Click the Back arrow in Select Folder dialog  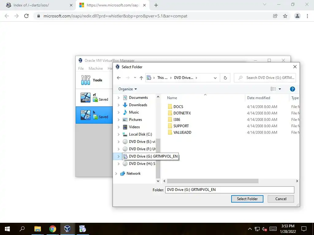(119, 78)
